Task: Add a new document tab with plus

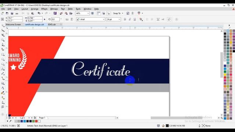Action: [x=61, y=25]
